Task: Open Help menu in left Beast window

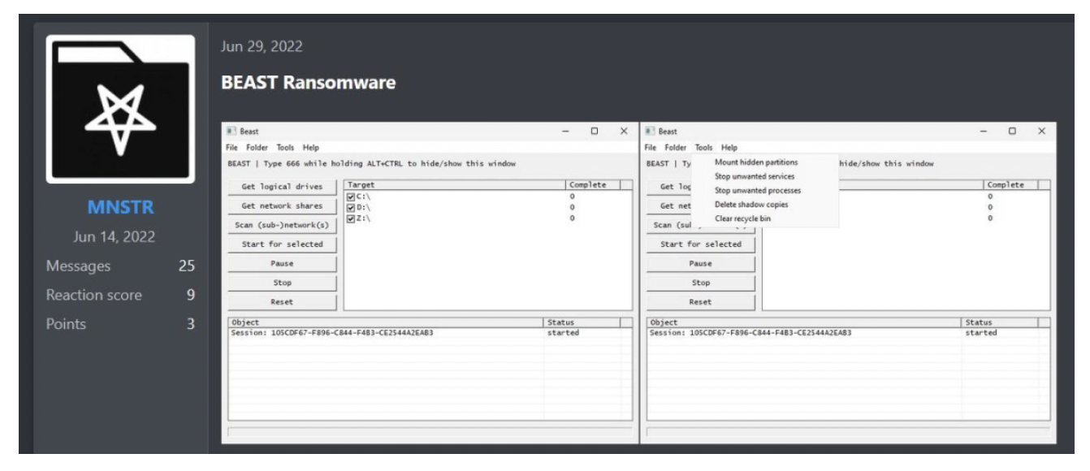Action: click(x=311, y=147)
